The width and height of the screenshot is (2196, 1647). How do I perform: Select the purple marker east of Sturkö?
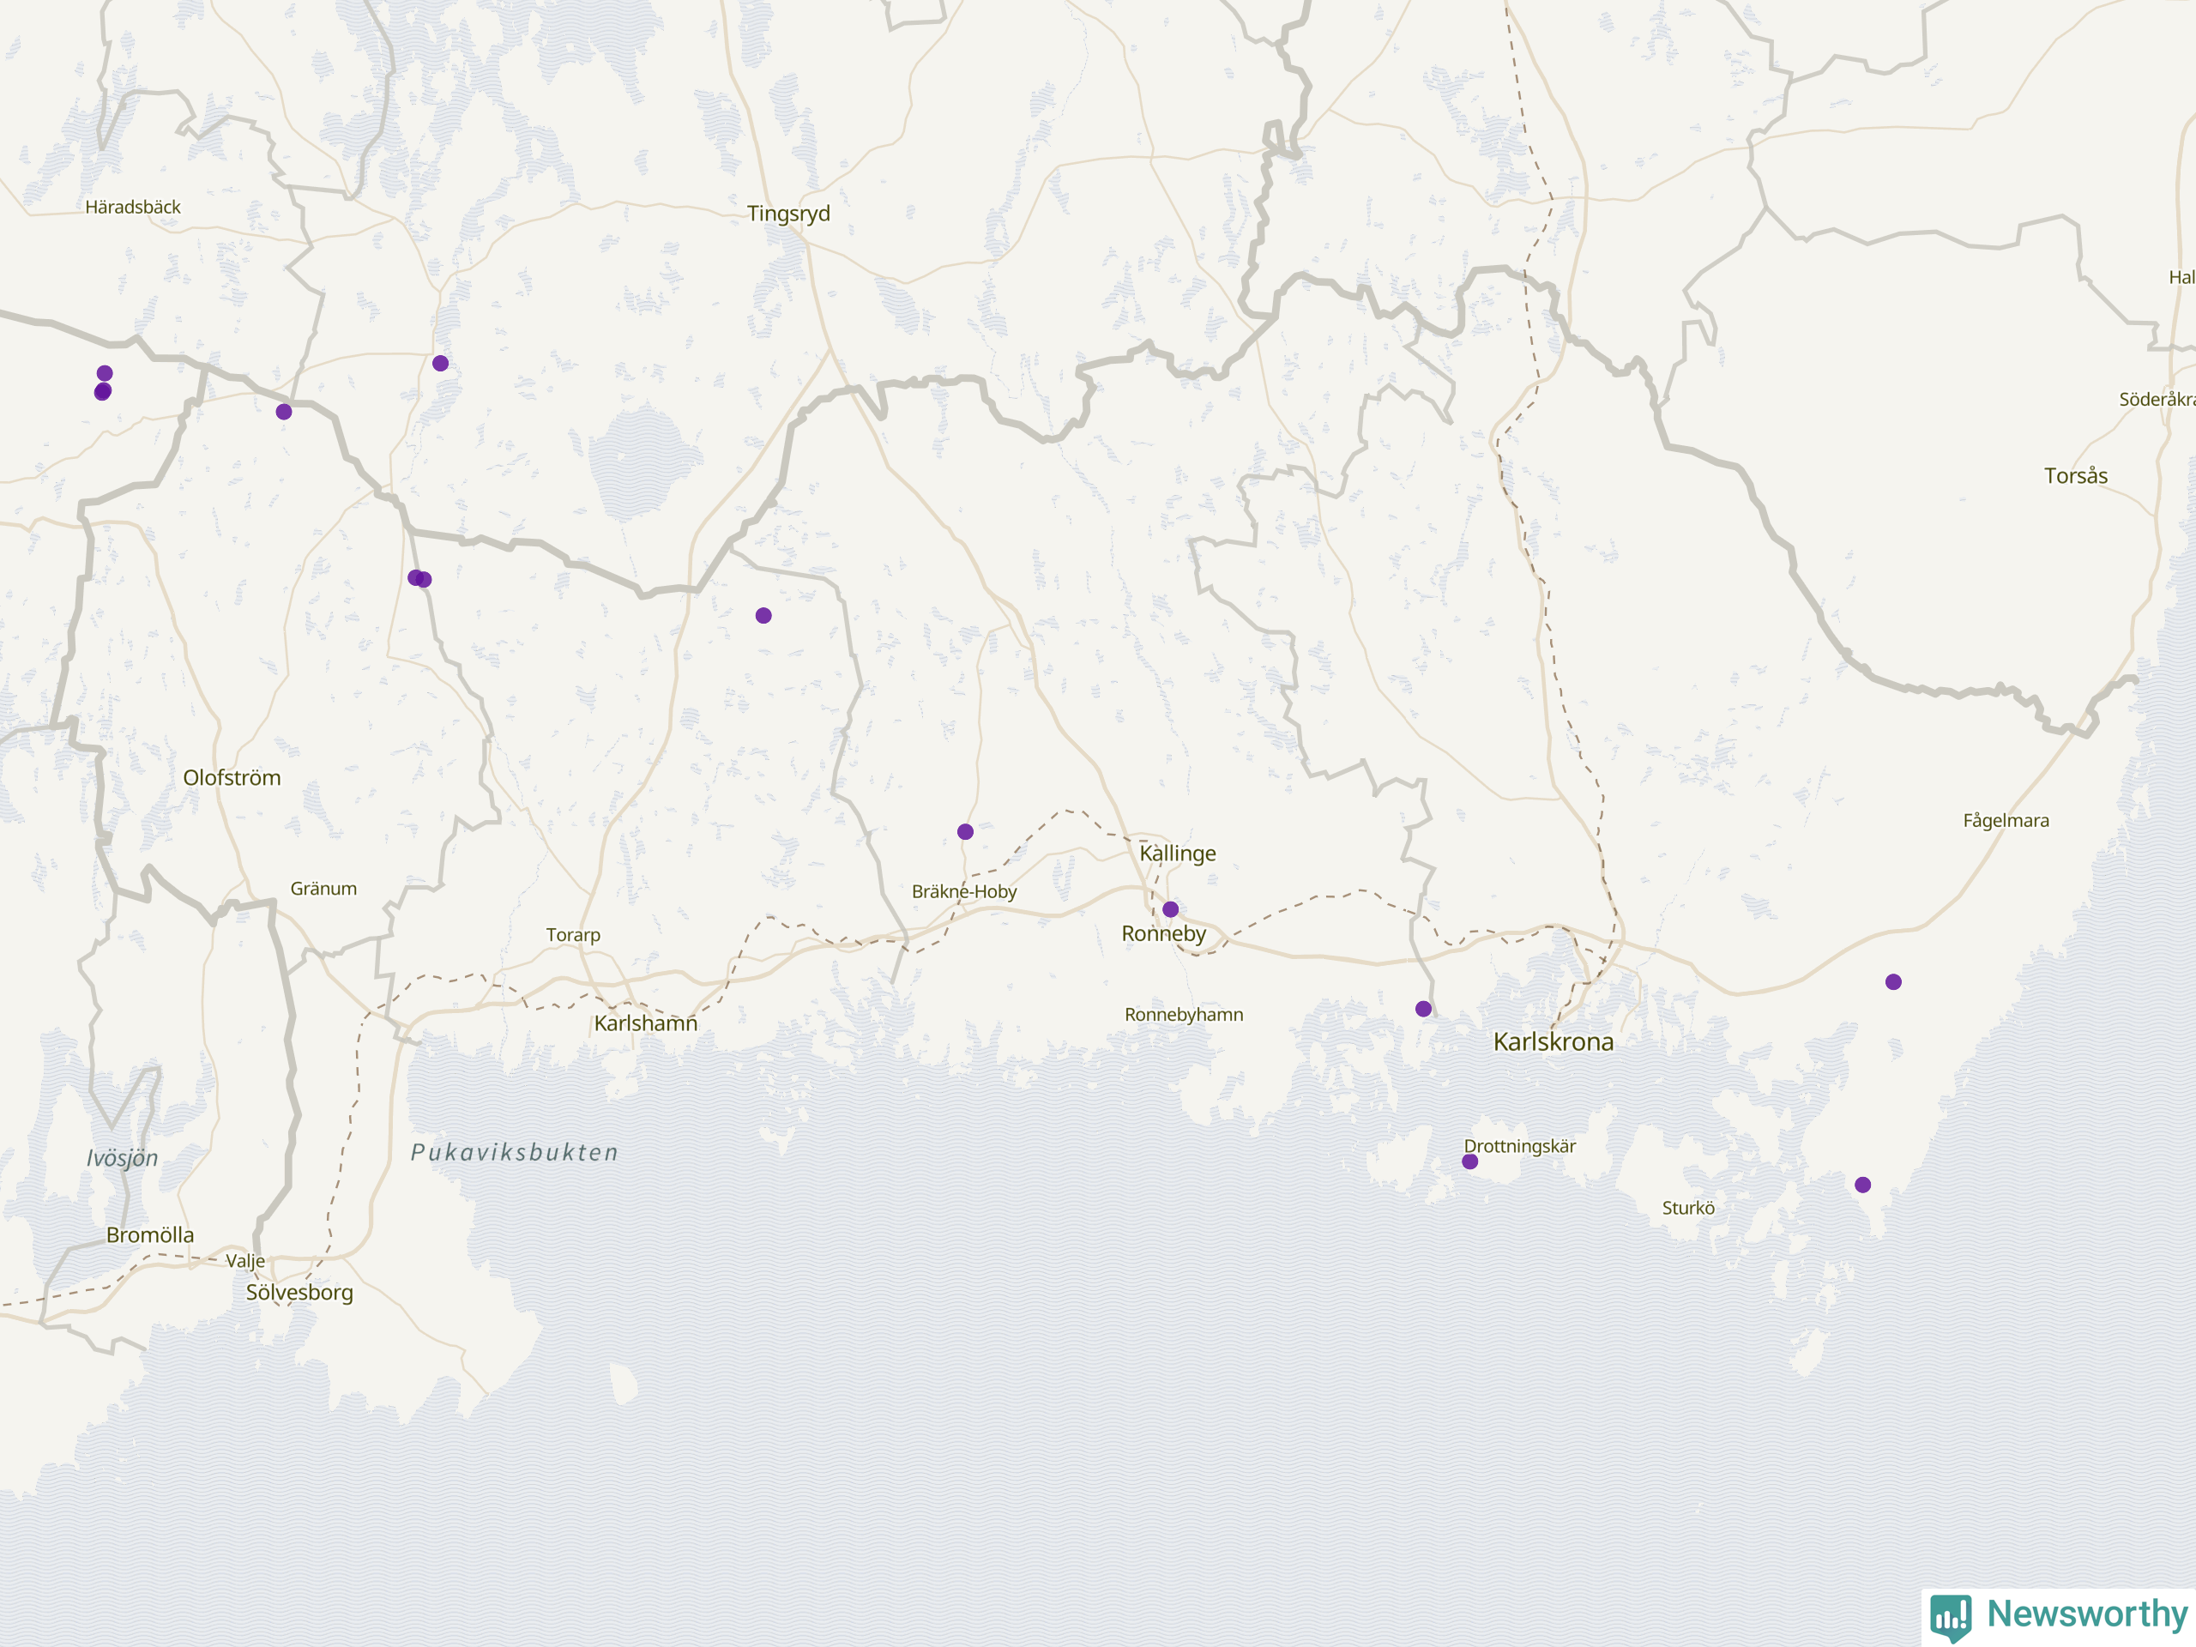tap(1862, 1185)
